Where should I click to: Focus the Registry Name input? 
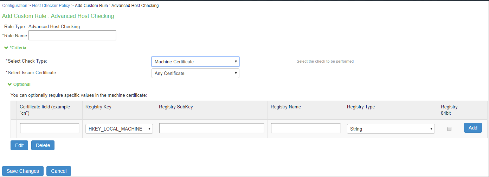point(306,128)
